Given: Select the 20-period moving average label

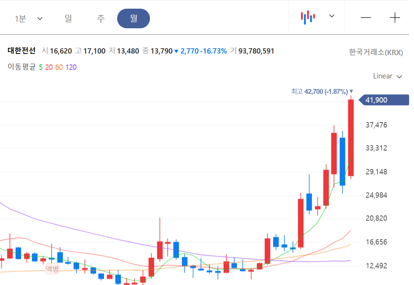Looking at the screenshot, I should coord(49,67).
